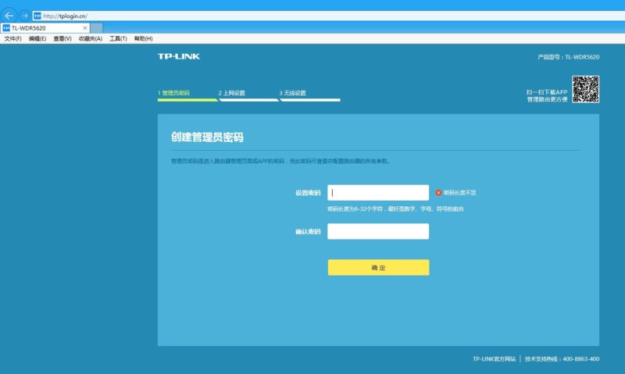Close the TL-WDR5620 browser tab

[85, 28]
